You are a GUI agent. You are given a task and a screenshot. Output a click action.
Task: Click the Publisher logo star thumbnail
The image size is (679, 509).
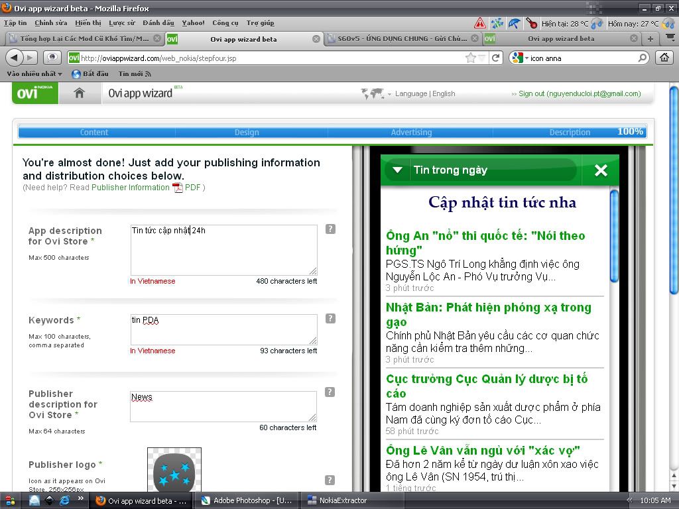[x=174, y=470]
